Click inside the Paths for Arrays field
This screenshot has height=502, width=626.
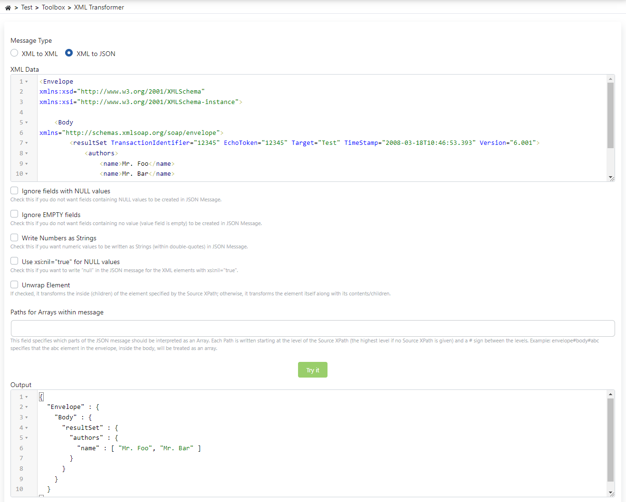[x=312, y=328]
